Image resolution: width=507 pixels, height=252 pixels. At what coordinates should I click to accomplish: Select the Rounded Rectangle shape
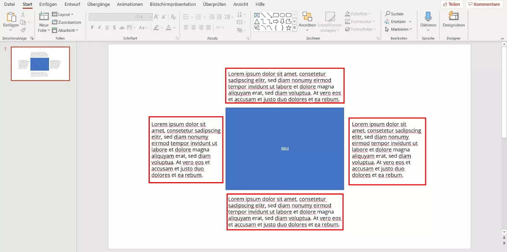click(288, 15)
